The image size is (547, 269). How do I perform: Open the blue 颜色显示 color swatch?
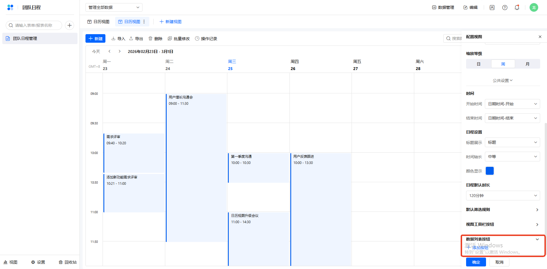(489, 171)
